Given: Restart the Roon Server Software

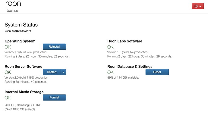Looking at the screenshot, I should 52,72.
